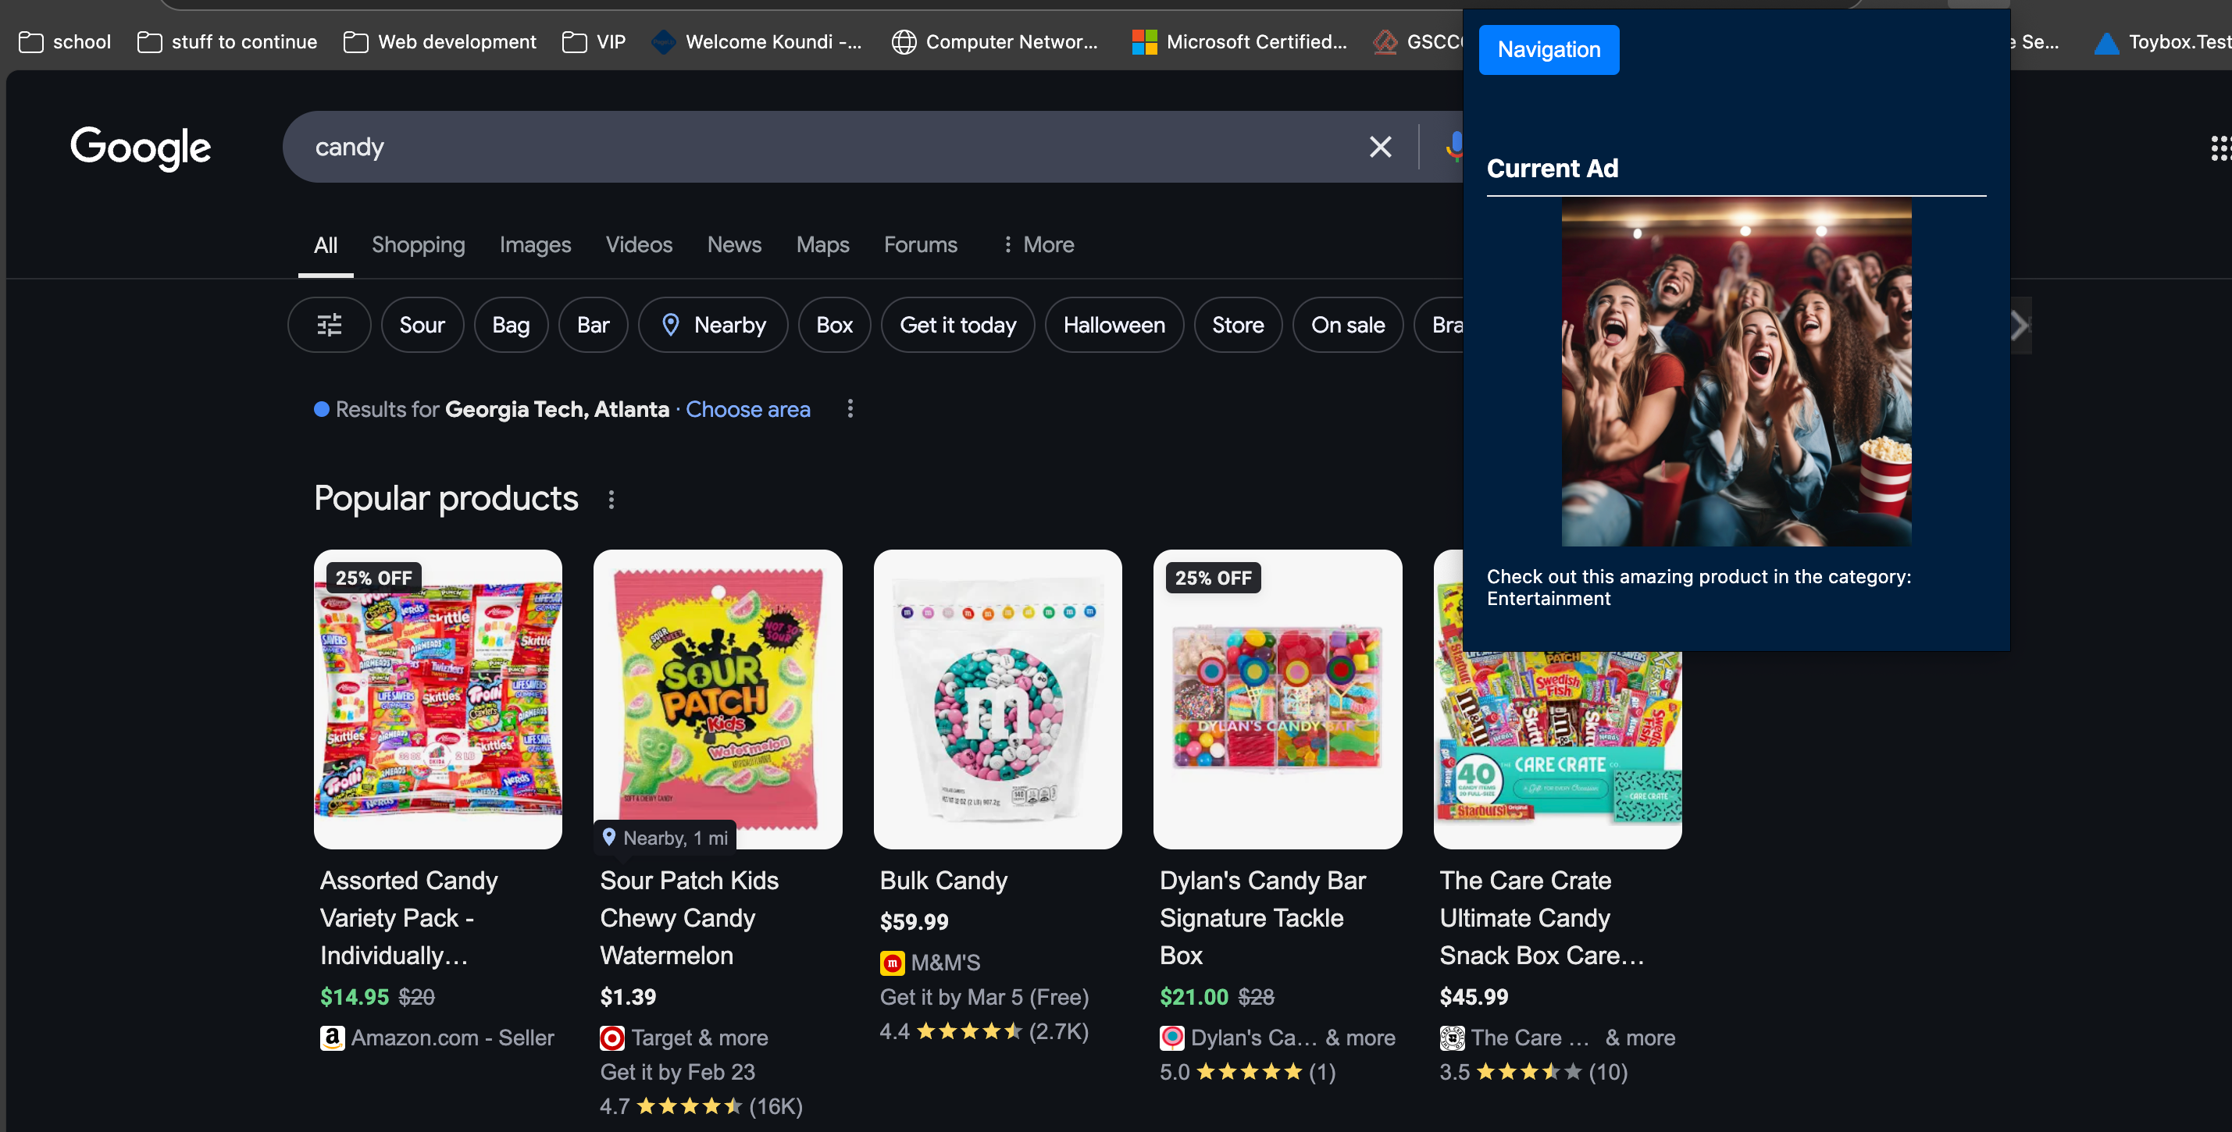This screenshot has height=1132, width=2232.
Task: Toggle the Sour filter chip
Action: pos(422,325)
